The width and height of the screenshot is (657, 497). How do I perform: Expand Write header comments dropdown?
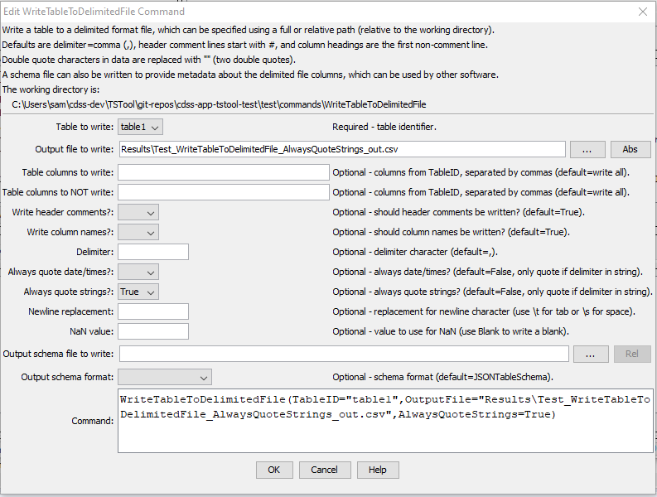tap(138, 212)
